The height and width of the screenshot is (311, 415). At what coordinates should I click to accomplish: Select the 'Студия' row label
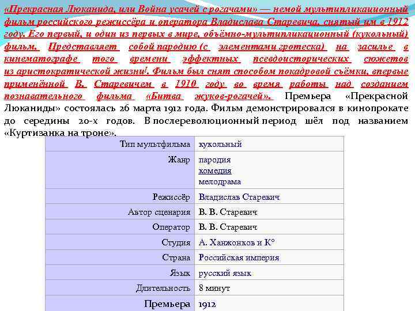(x=176, y=242)
